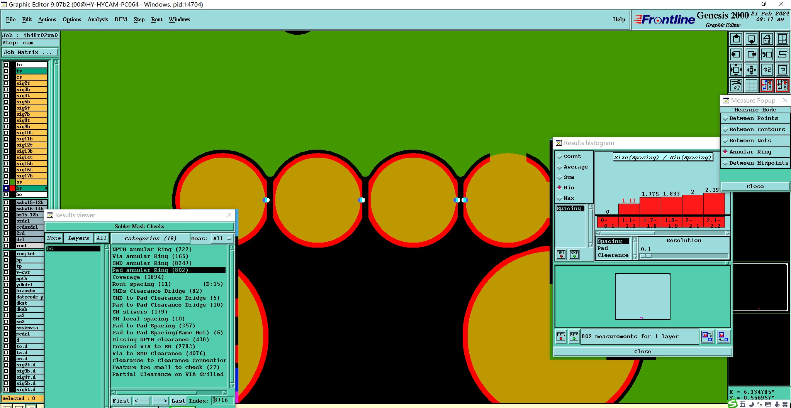Toggle display checkbox for layer mpth
This screenshot has height=408, width=791.
tap(6, 278)
